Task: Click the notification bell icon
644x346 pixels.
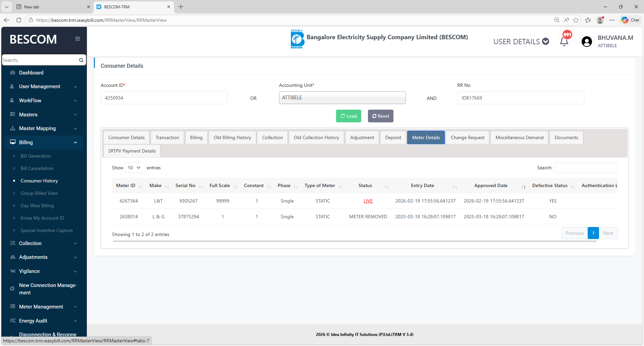Action: tap(564, 42)
